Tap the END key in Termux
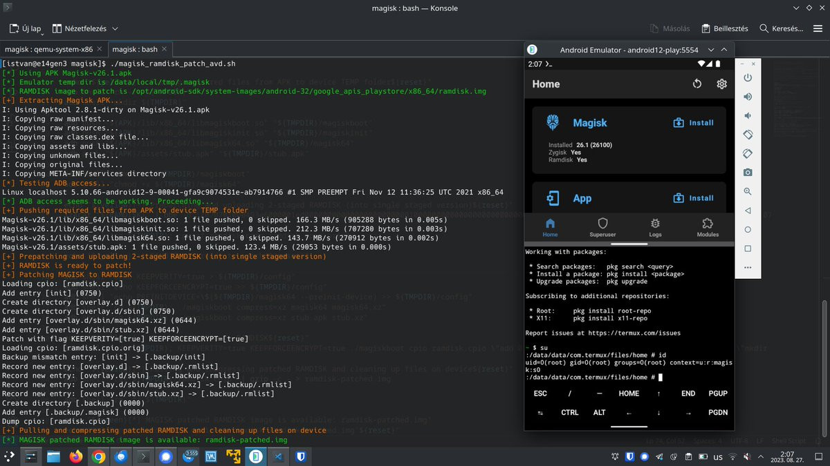Screen dimensions: 830x466 point(688,394)
